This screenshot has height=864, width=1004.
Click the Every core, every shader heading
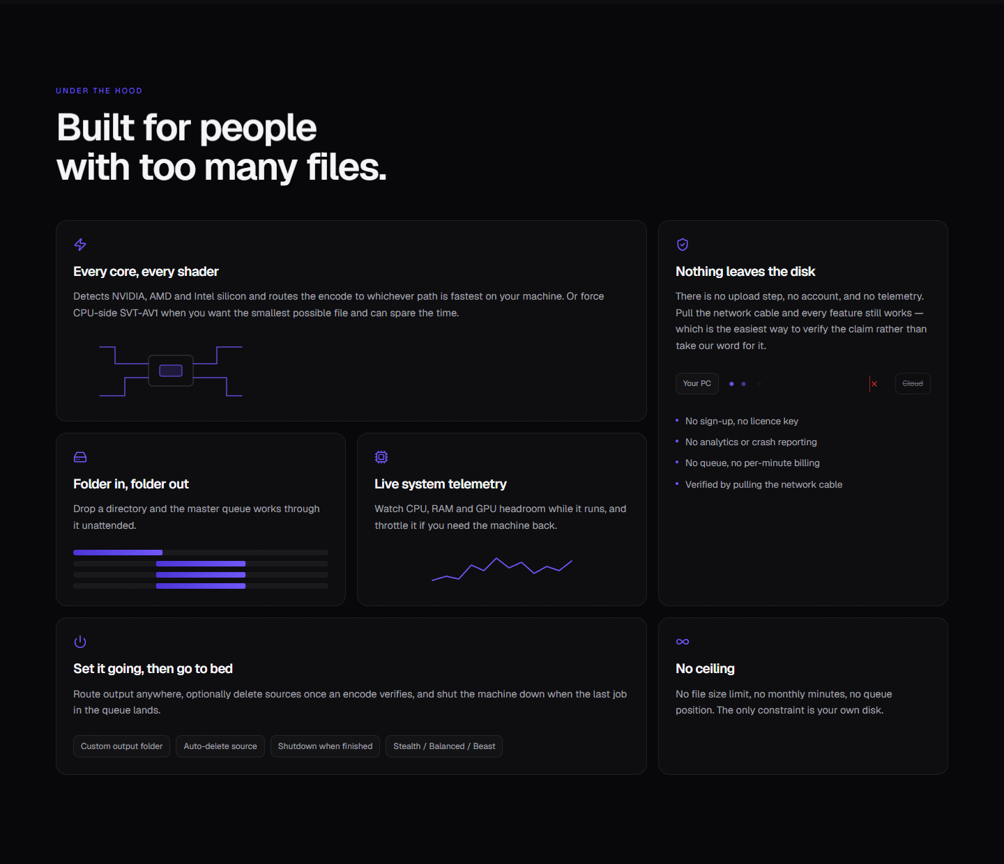click(x=146, y=272)
